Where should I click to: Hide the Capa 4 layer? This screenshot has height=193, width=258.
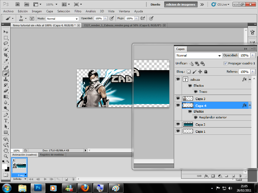(x=178, y=105)
